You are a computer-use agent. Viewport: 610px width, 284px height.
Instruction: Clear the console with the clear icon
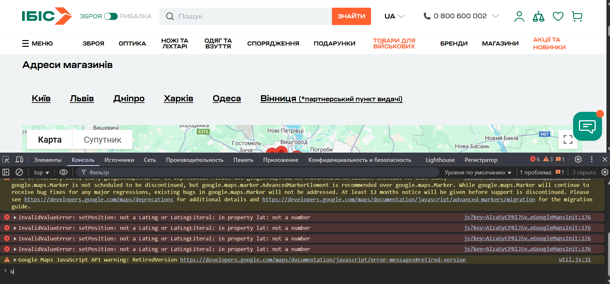19,172
